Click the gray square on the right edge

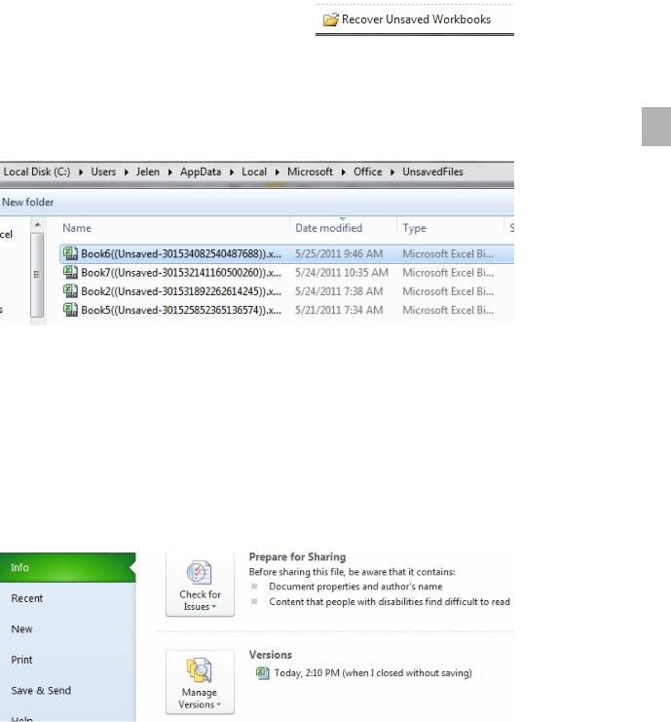(x=656, y=127)
